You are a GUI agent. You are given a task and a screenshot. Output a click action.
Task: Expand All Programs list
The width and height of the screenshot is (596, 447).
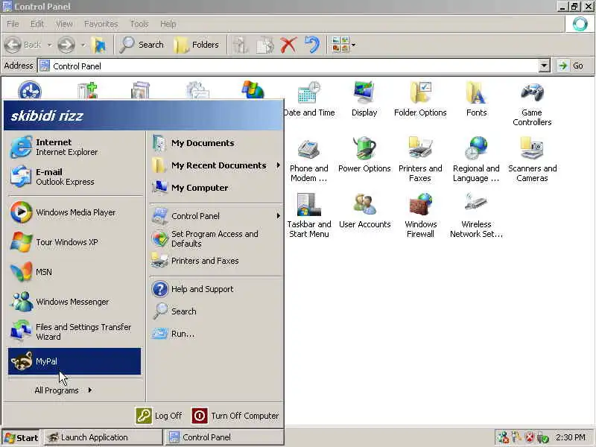coord(63,390)
